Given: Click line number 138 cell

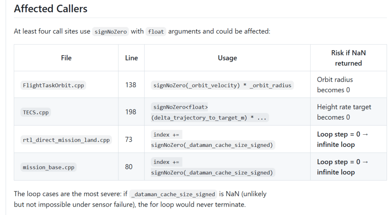Looking at the screenshot, I should 131,85.
